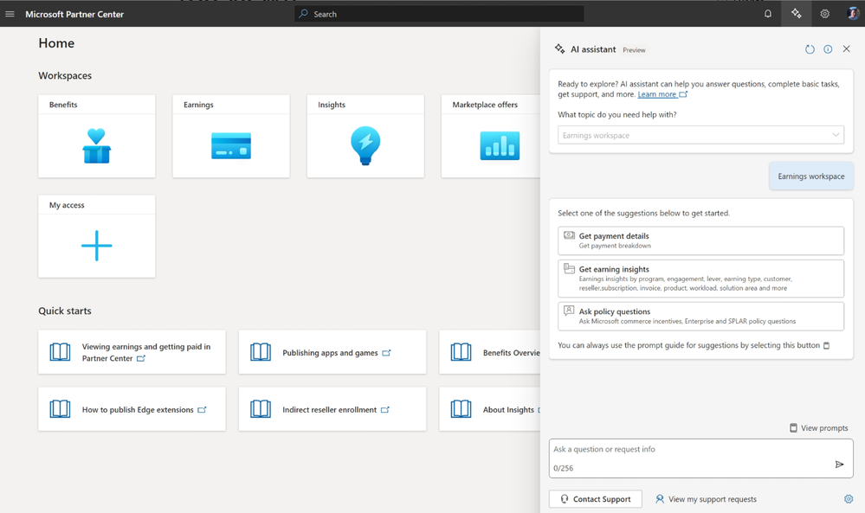Click prompt guide icon after 'selecting this button'

pyautogui.click(x=826, y=345)
